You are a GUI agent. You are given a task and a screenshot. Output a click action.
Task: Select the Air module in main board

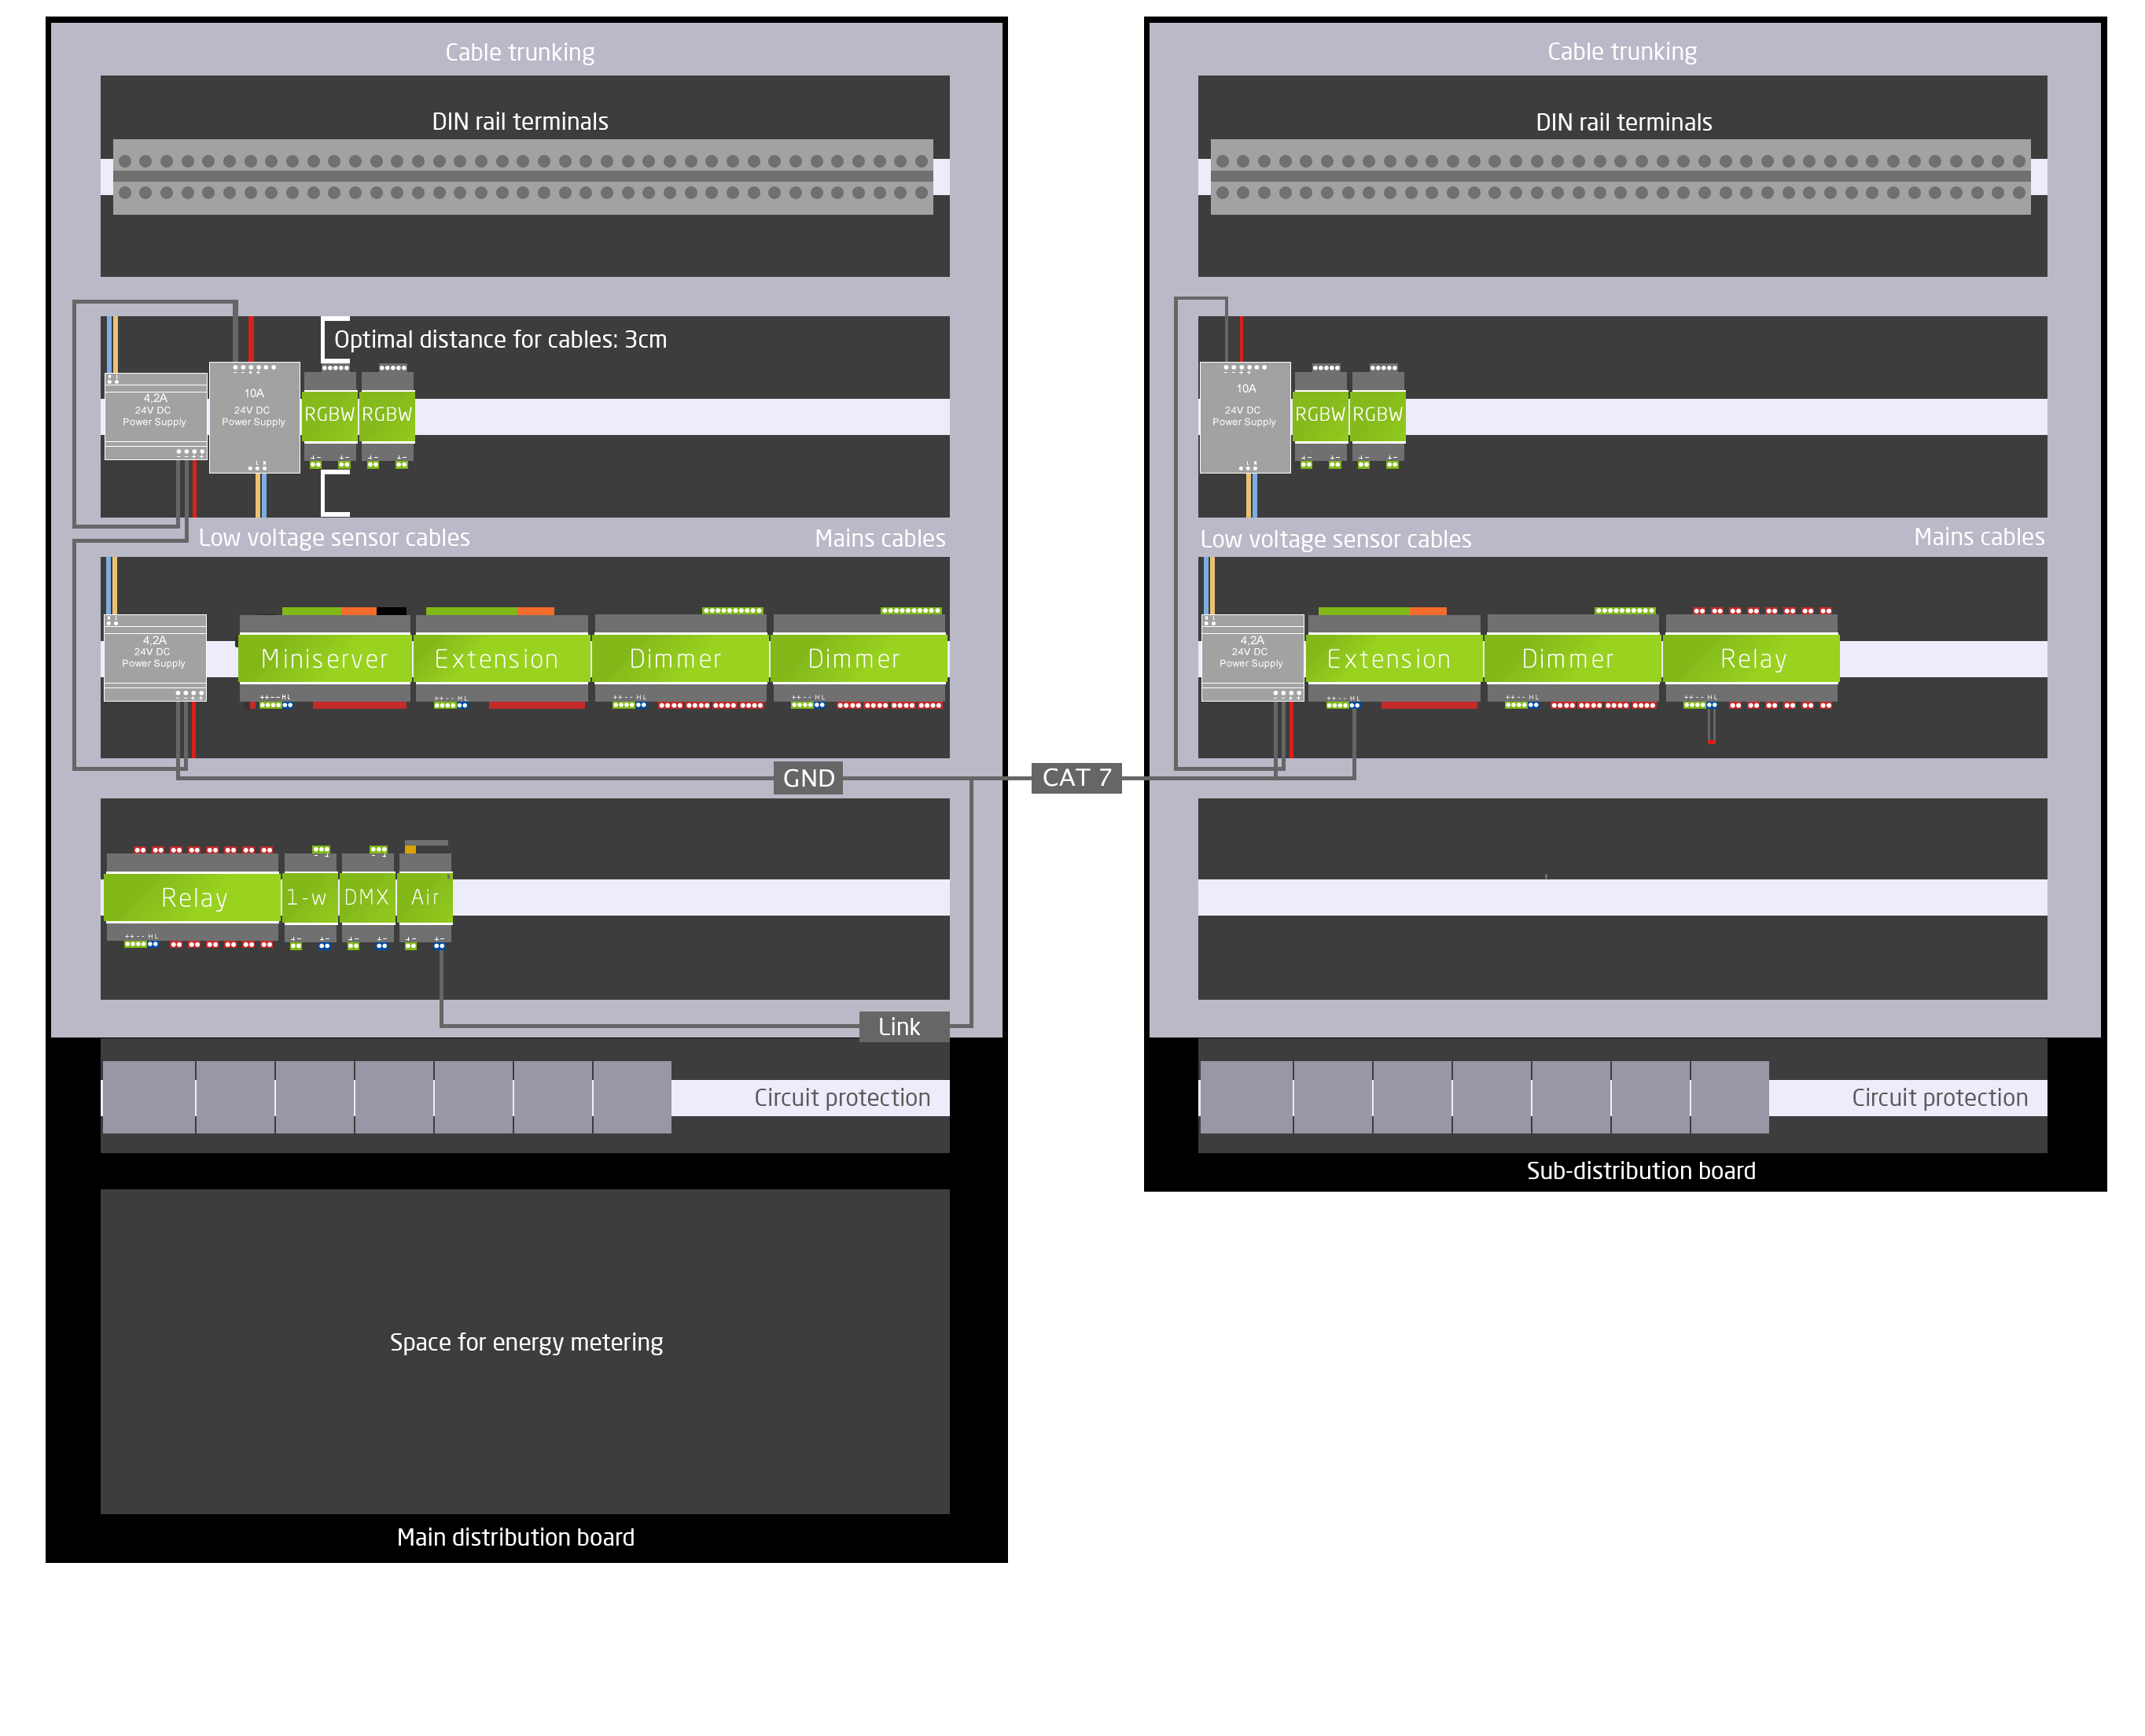(x=425, y=897)
